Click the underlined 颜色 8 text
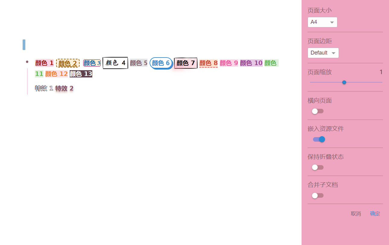Viewport: 389px width, 245px height. 208,63
